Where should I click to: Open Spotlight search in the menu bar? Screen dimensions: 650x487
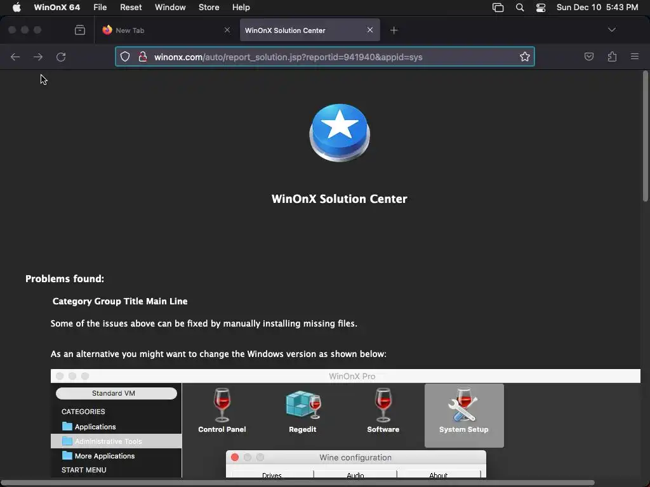click(x=519, y=8)
